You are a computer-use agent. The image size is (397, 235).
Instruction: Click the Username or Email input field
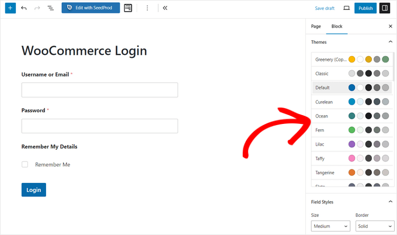click(100, 90)
